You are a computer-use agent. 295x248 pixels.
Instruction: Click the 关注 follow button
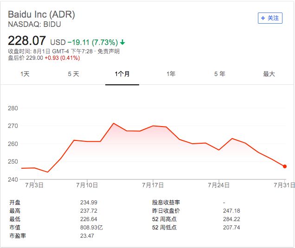[x=270, y=18]
